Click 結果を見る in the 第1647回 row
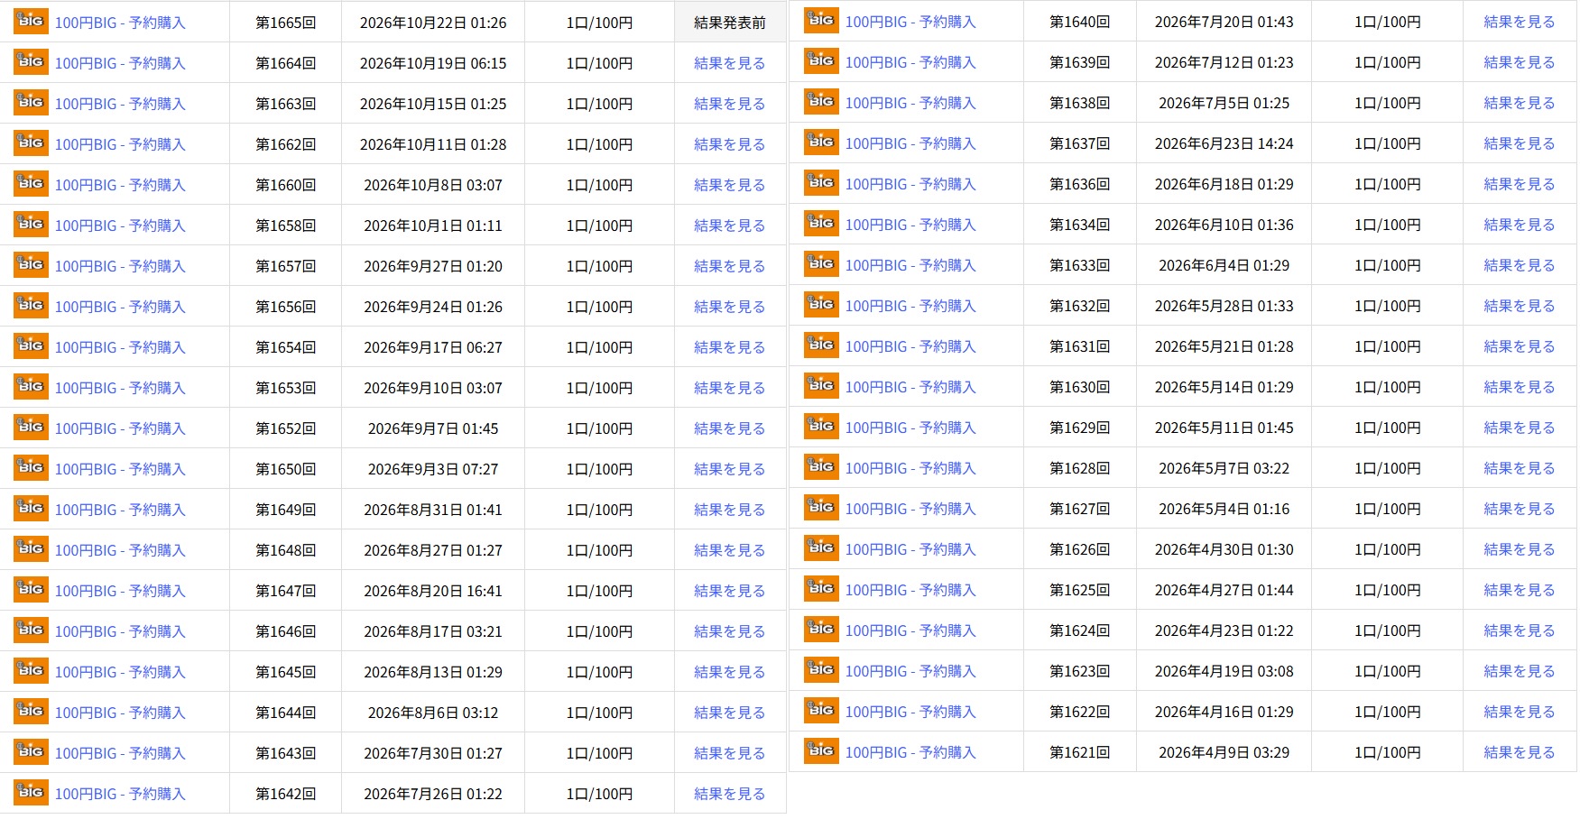The width and height of the screenshot is (1580, 819). [x=730, y=591]
